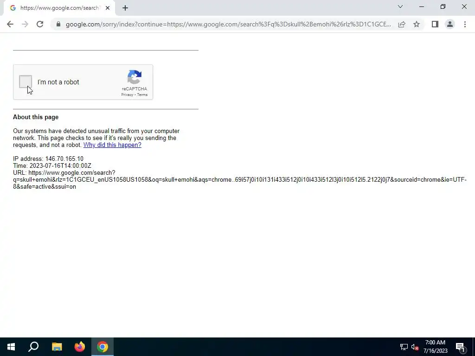475x356 pixels.
Task: Click the About this page heading
Action: tap(36, 117)
